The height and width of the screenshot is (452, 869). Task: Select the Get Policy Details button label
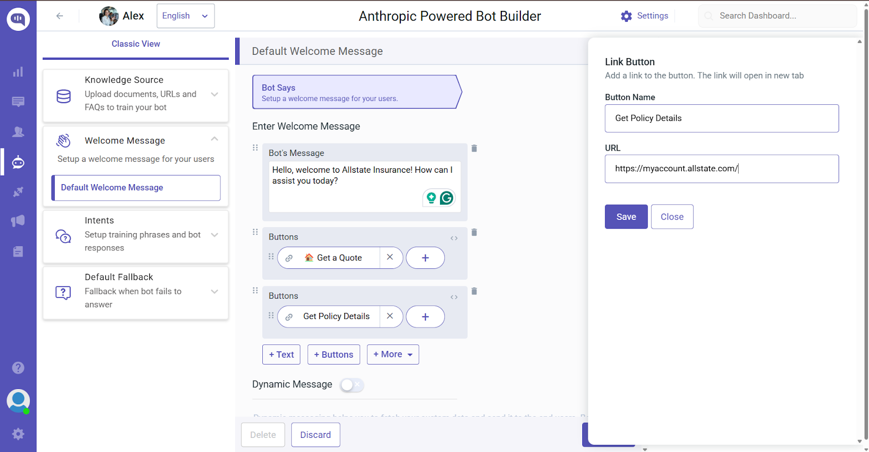pos(336,316)
